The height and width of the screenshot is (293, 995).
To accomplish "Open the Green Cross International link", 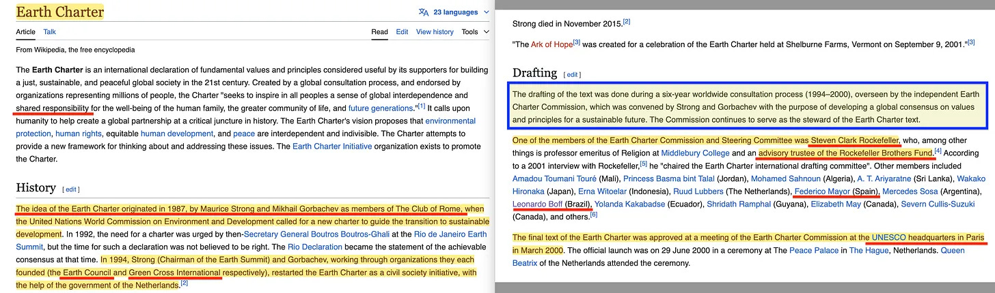I will click(175, 273).
